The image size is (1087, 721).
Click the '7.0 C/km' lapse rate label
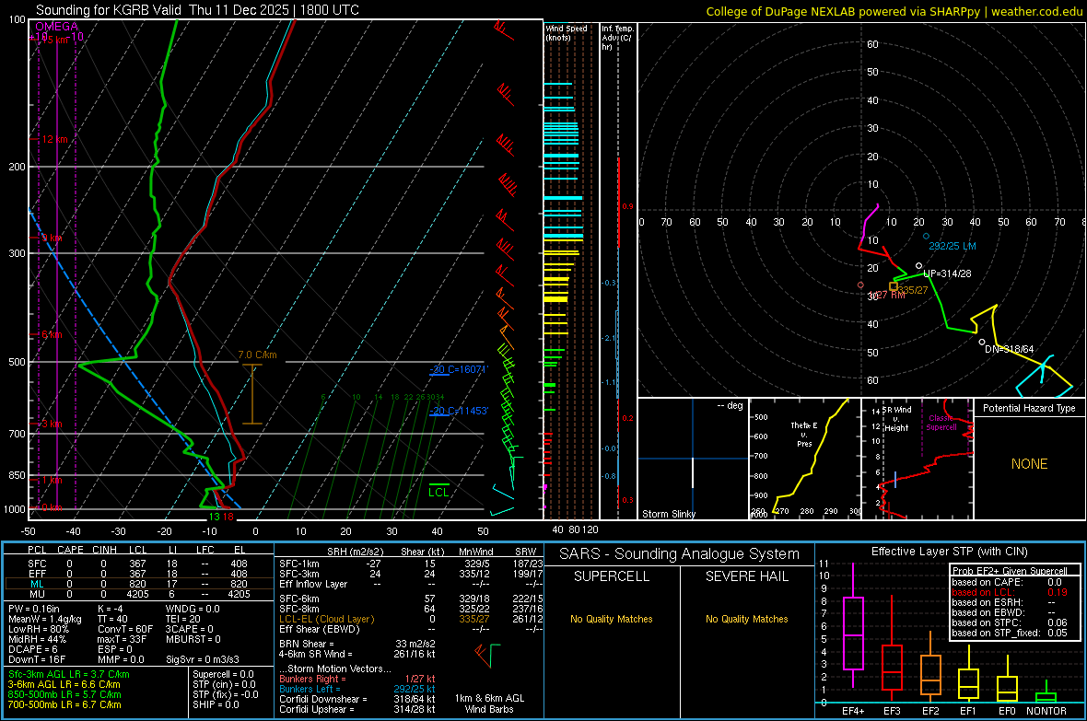point(257,355)
